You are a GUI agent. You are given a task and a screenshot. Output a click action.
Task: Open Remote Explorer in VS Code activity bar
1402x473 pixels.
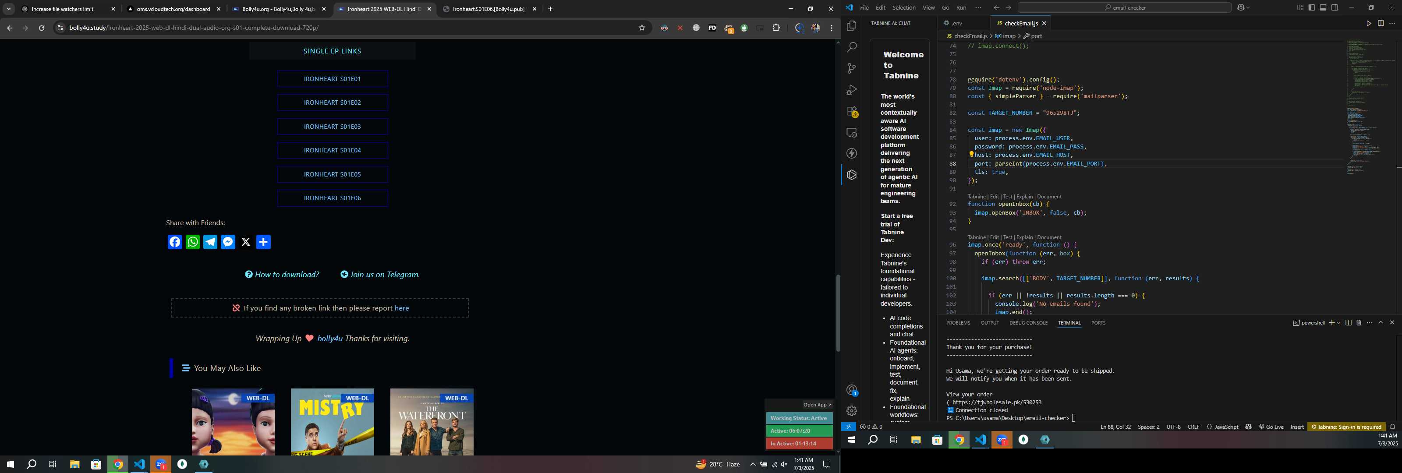pyautogui.click(x=852, y=133)
